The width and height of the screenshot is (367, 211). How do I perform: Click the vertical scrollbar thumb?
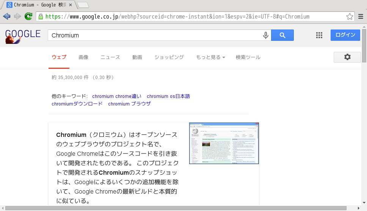[x=364, y=46]
